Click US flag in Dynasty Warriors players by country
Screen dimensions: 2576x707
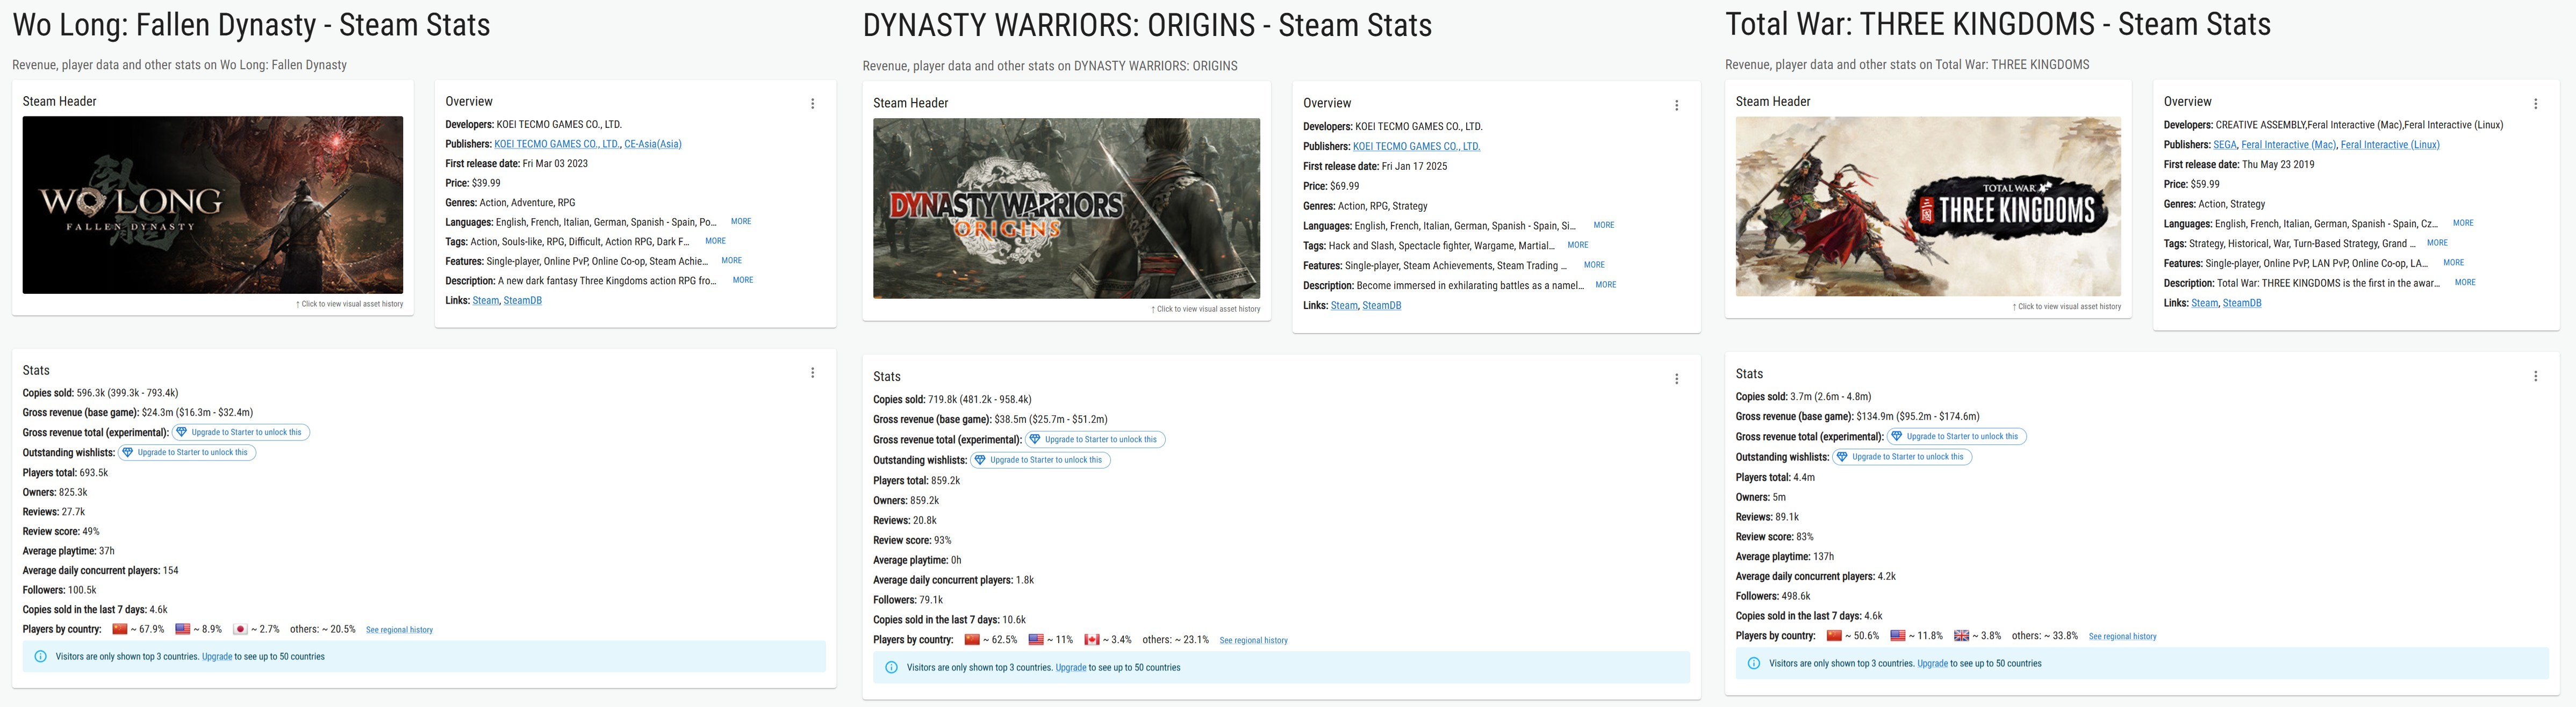[x=1036, y=639]
